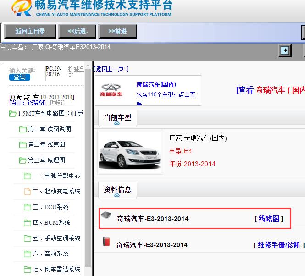Click the panel collapse arrow icon button
Viewport: 305px width, 276px height.
pyautogui.click(x=285, y=50)
